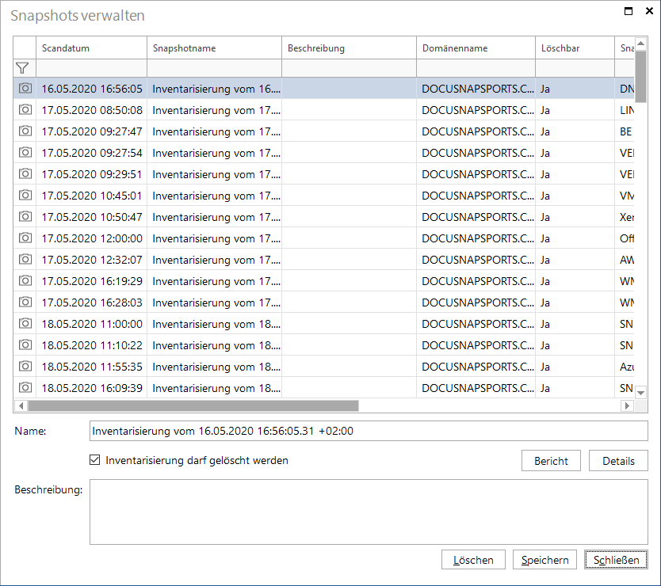Click into the Name text field

(x=369, y=431)
